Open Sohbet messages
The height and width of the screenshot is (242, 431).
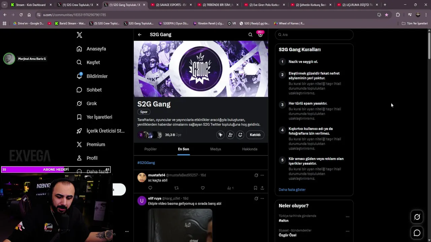click(89, 90)
